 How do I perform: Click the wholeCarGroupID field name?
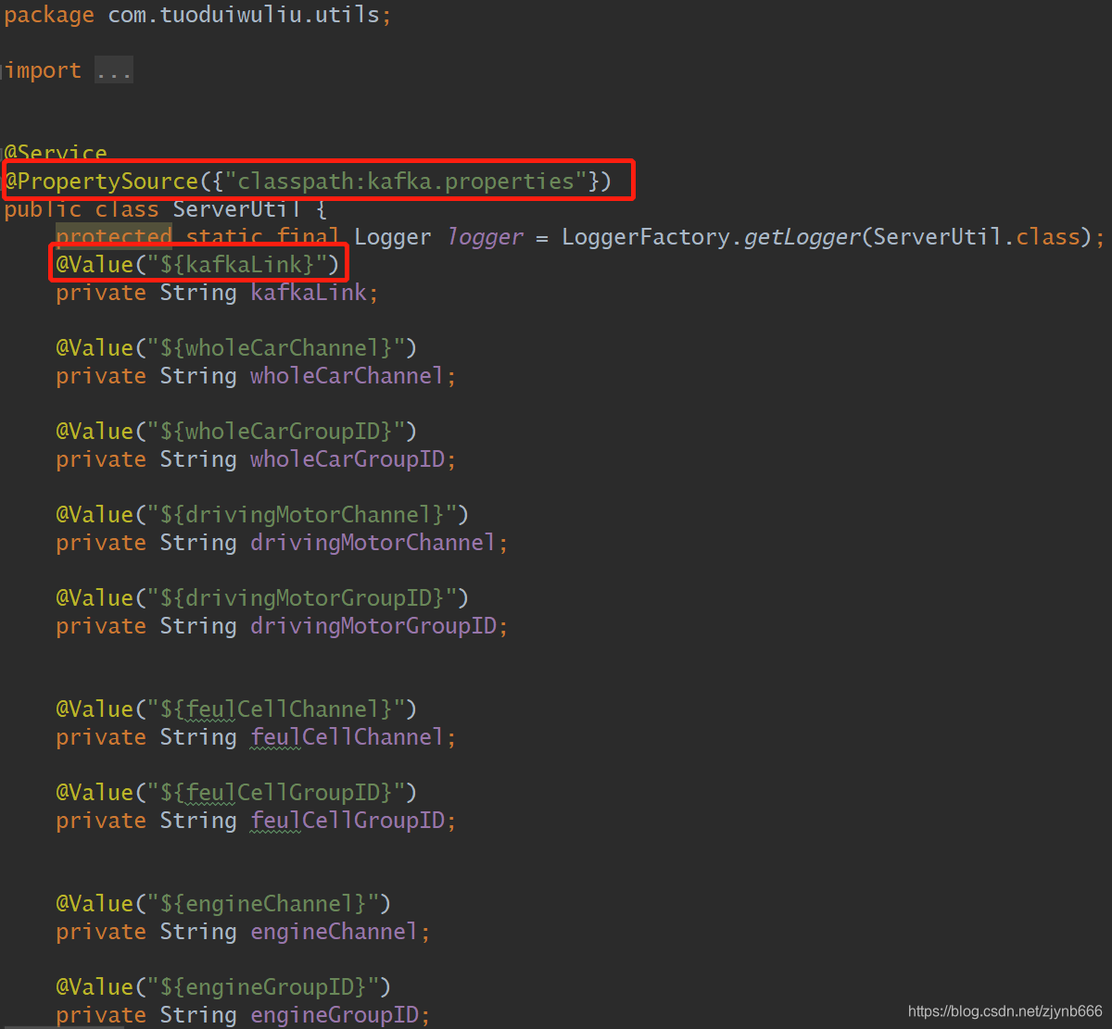click(347, 459)
